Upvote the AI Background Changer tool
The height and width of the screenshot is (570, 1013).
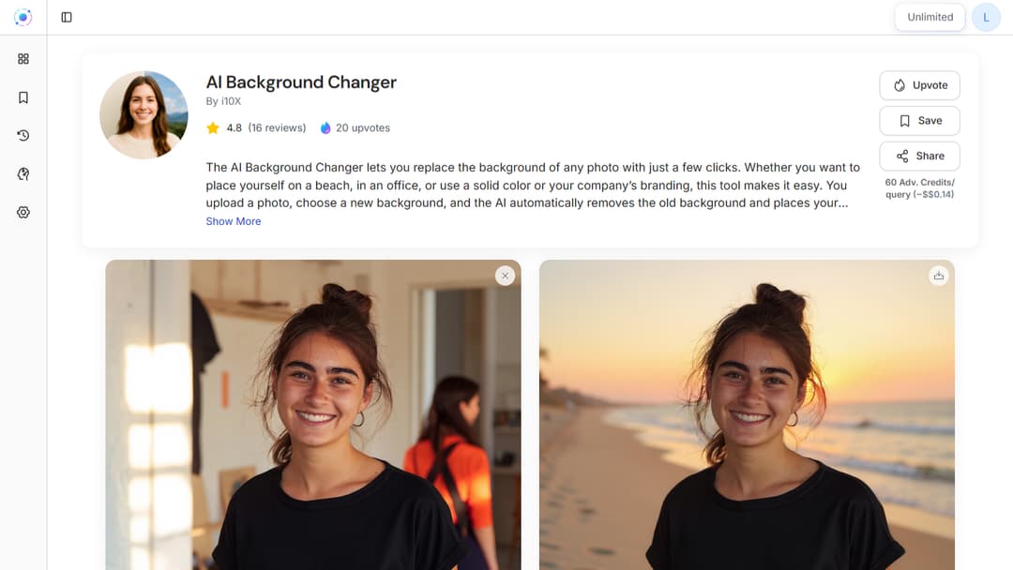coord(919,85)
